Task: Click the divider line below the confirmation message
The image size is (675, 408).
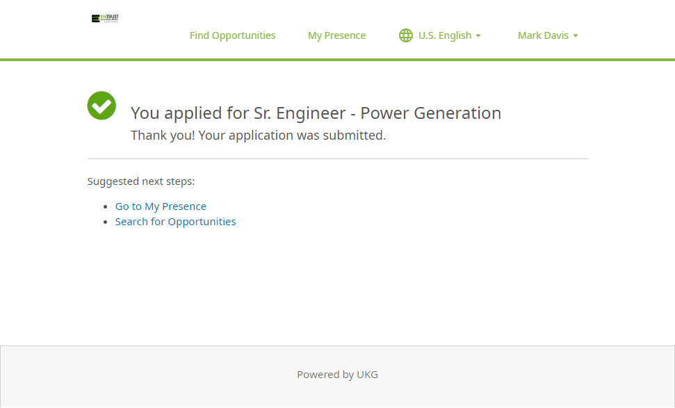Action: pos(337,158)
